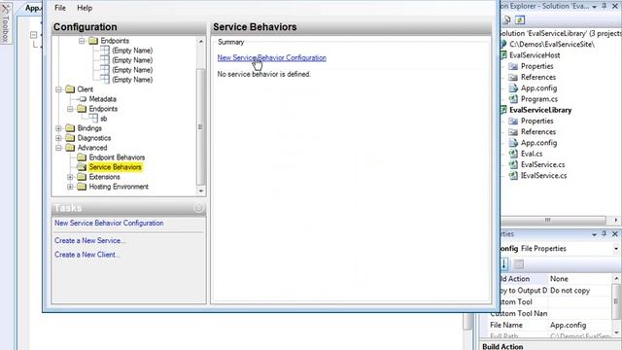Click the Endpoint Behaviors folder icon
The height and width of the screenshot is (350, 622).
point(82,157)
